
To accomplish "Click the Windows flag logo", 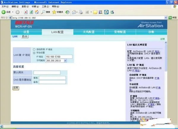I will (175, 7).
